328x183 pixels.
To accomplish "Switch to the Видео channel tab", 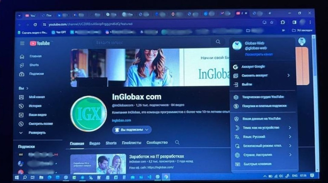I will coord(95,143).
